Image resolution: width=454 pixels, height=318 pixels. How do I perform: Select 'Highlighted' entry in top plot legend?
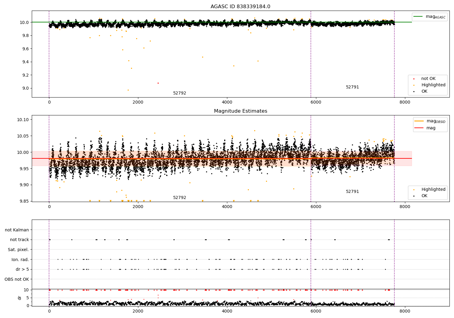[433, 85]
